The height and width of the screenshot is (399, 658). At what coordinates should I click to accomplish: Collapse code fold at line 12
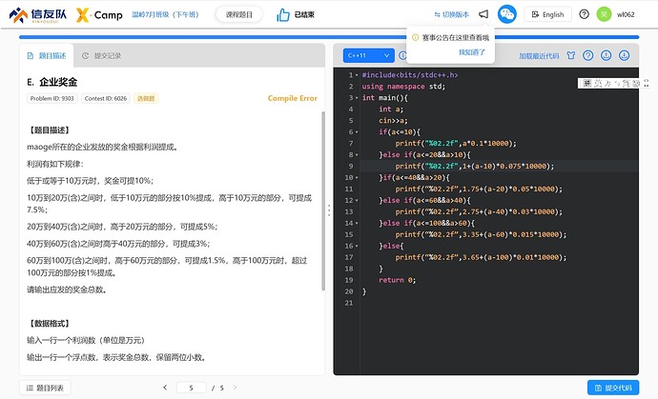pos(357,200)
